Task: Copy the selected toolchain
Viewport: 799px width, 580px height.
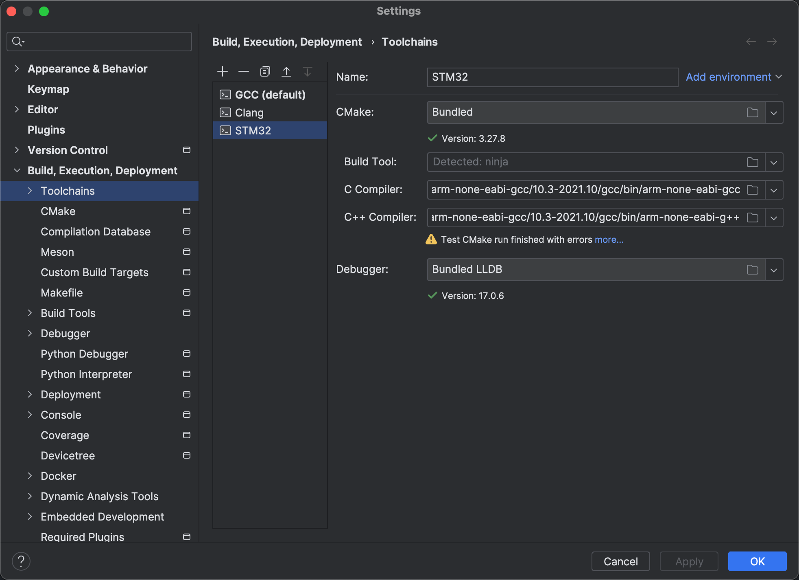Action: point(265,72)
